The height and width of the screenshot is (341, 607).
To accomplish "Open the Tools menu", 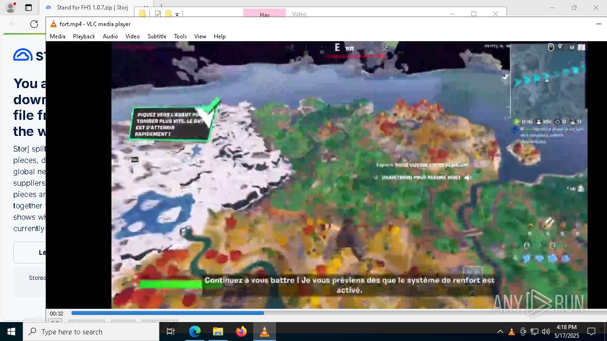I will [180, 36].
